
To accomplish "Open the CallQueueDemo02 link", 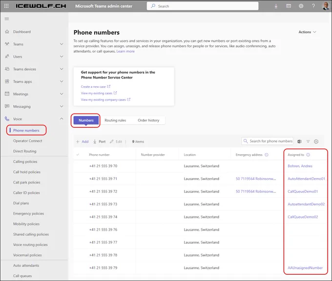I will [303, 217].
